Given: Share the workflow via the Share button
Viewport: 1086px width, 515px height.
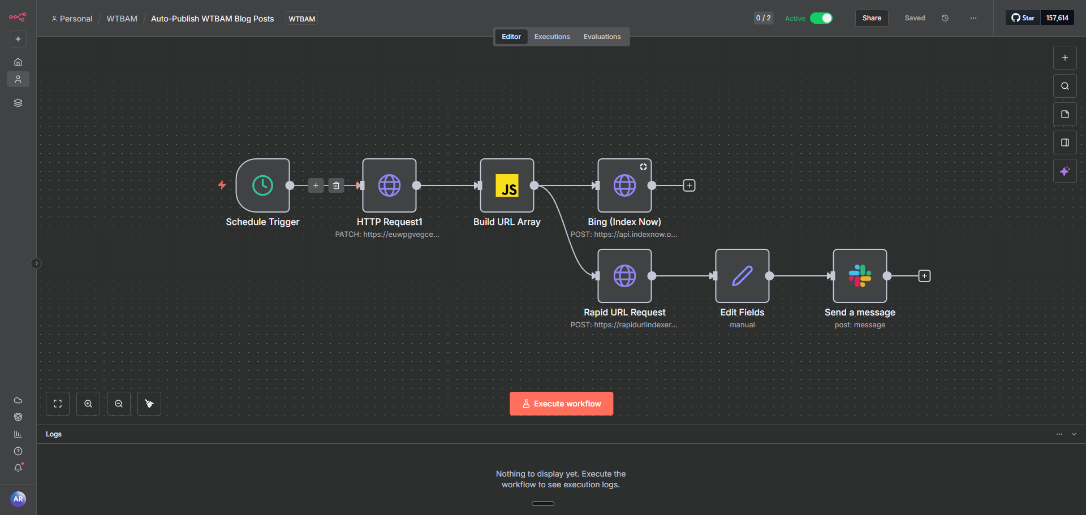Looking at the screenshot, I should pos(871,18).
